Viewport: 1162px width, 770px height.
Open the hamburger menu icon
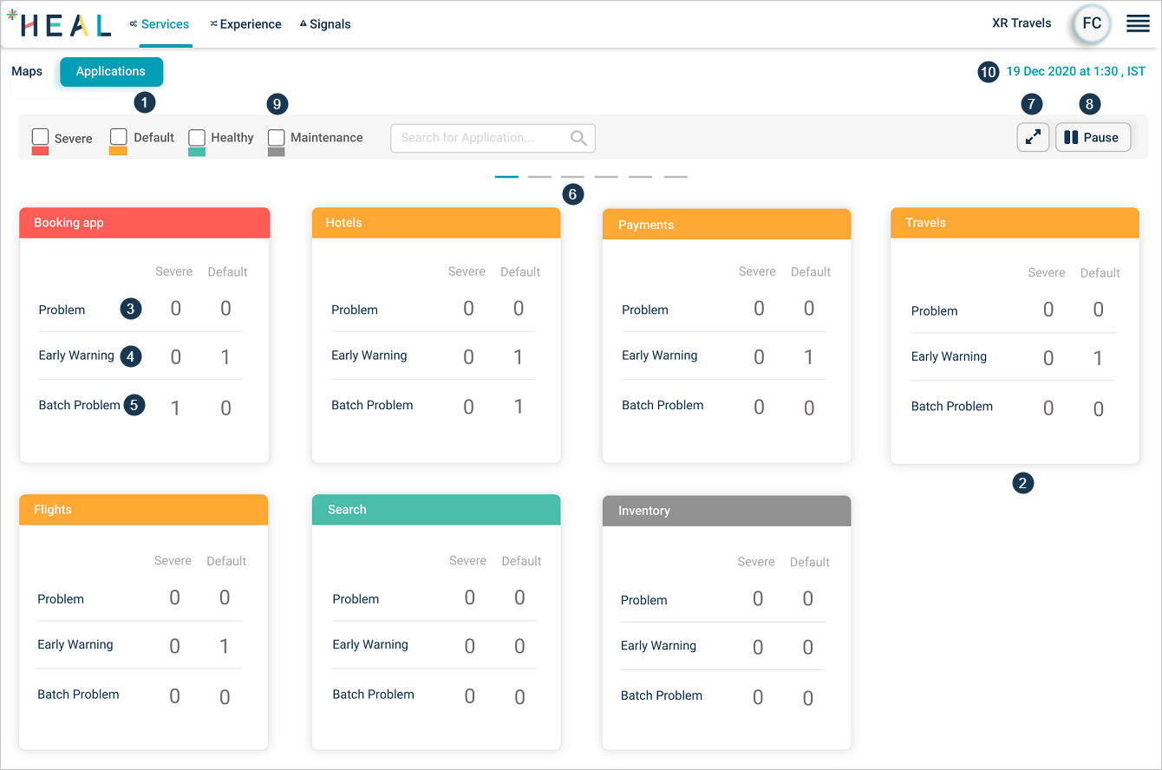click(x=1138, y=24)
